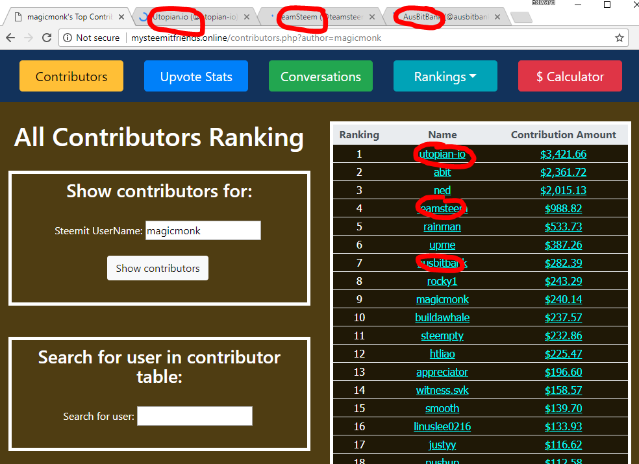
Task: Click the $158.57 contribution amount
Action: [563, 390]
